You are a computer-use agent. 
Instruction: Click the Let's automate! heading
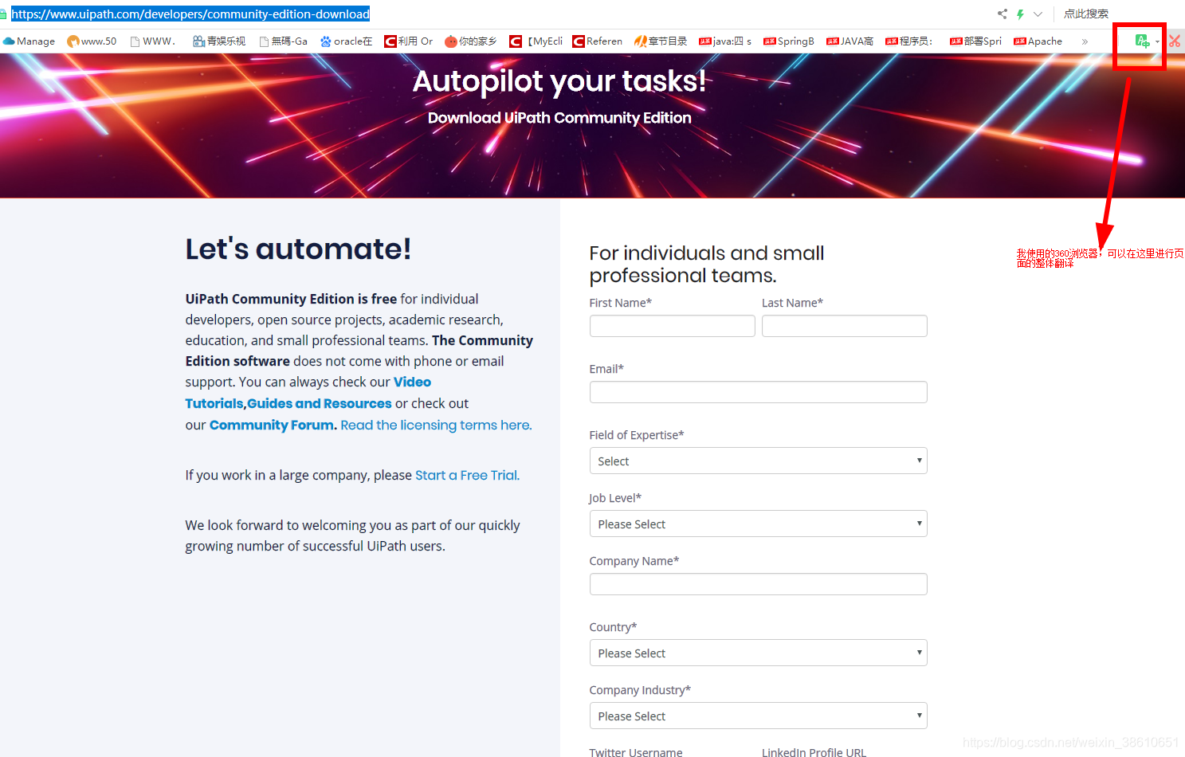(x=298, y=249)
